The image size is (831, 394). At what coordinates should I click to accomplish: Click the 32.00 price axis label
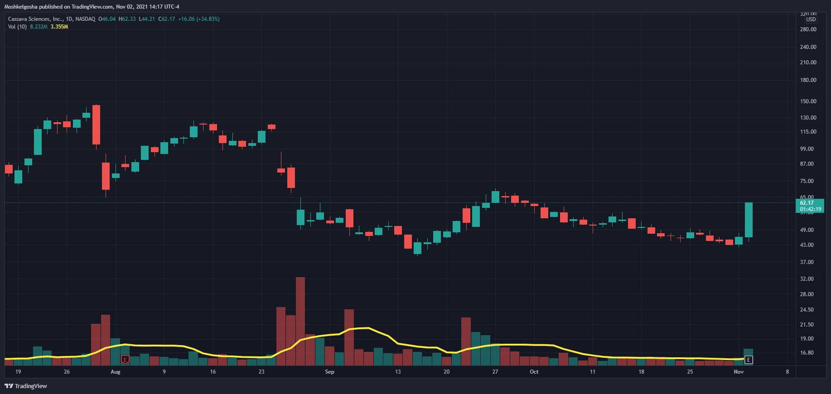(807, 279)
